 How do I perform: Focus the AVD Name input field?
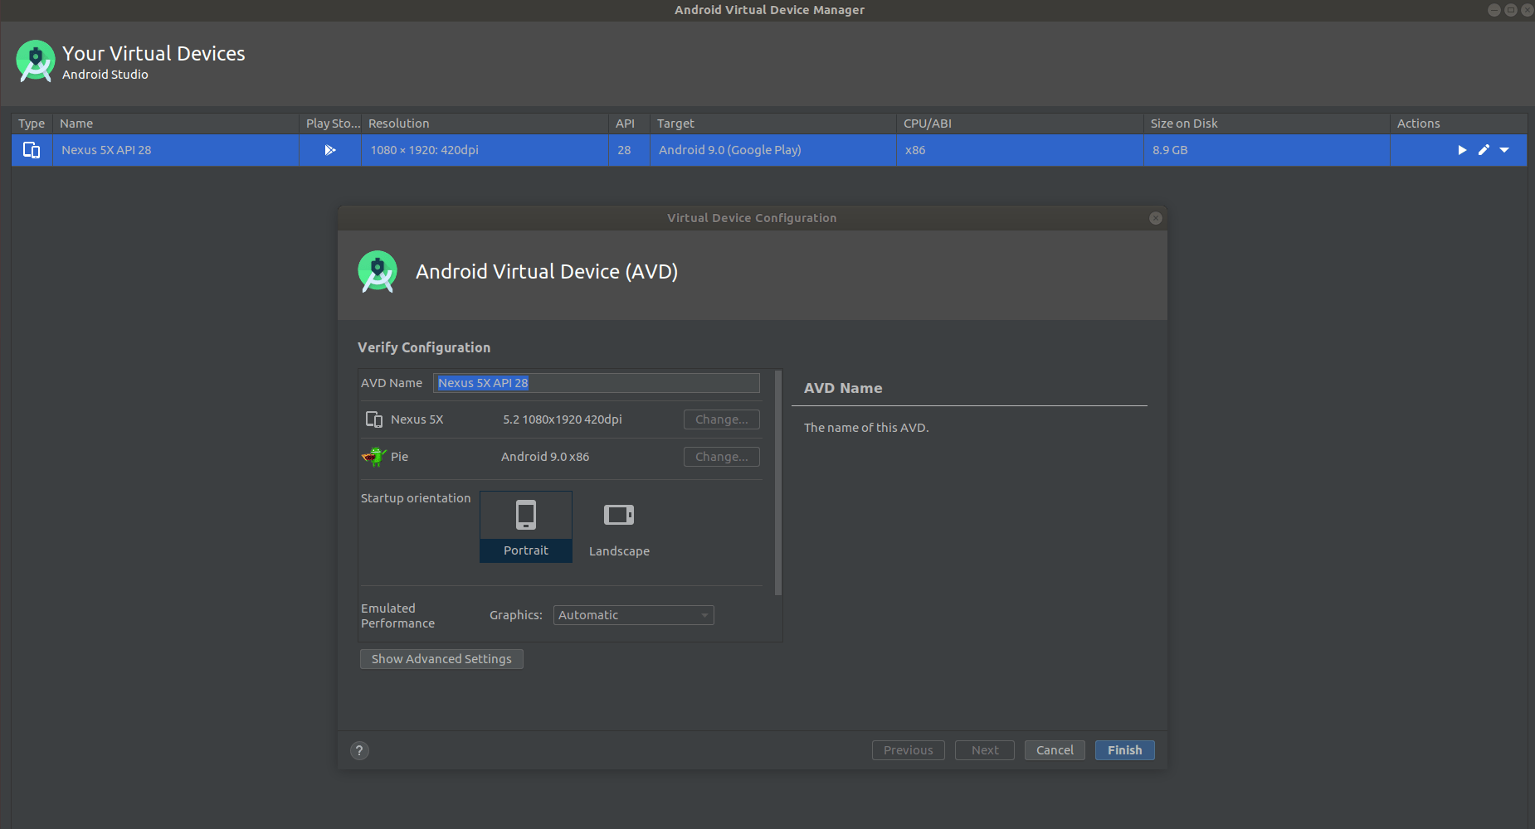coord(597,383)
